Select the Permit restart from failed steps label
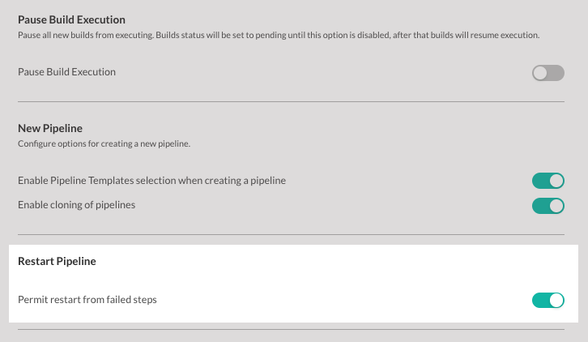The image size is (588, 342). tap(87, 300)
